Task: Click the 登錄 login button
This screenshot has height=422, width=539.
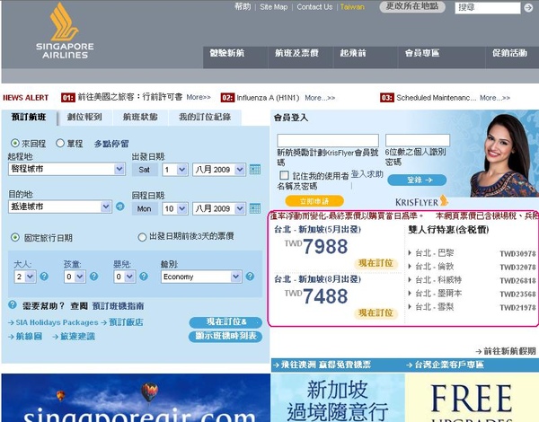Action: 417,180
